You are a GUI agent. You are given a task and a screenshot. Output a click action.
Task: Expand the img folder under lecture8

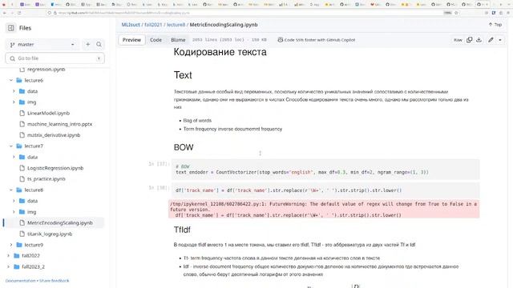click(x=14, y=212)
